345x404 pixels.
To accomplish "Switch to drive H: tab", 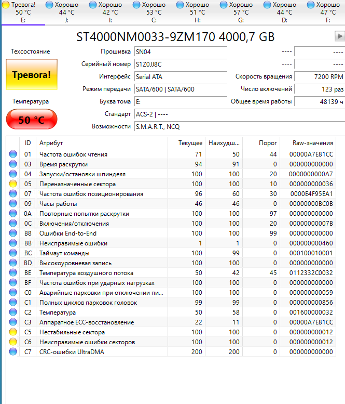I will tap(198, 12).
